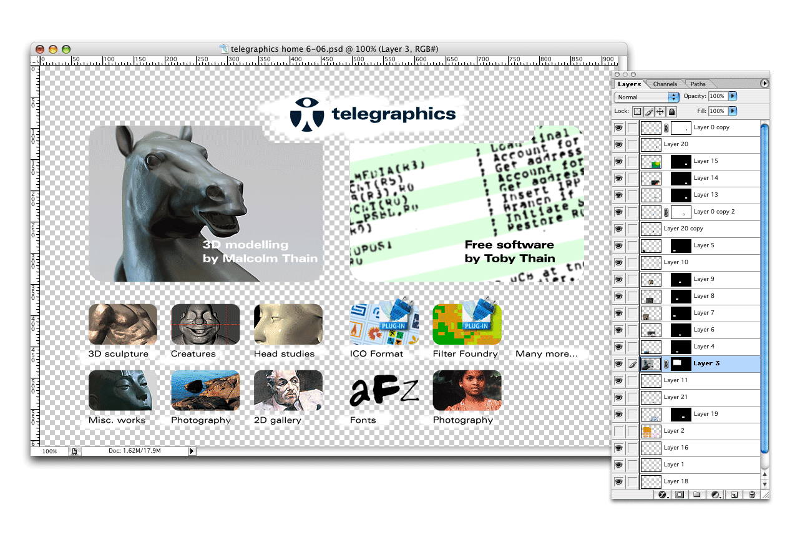The height and width of the screenshot is (542, 795).
Task: Click the Layers scrollbar up arrow
Action: pos(765,475)
